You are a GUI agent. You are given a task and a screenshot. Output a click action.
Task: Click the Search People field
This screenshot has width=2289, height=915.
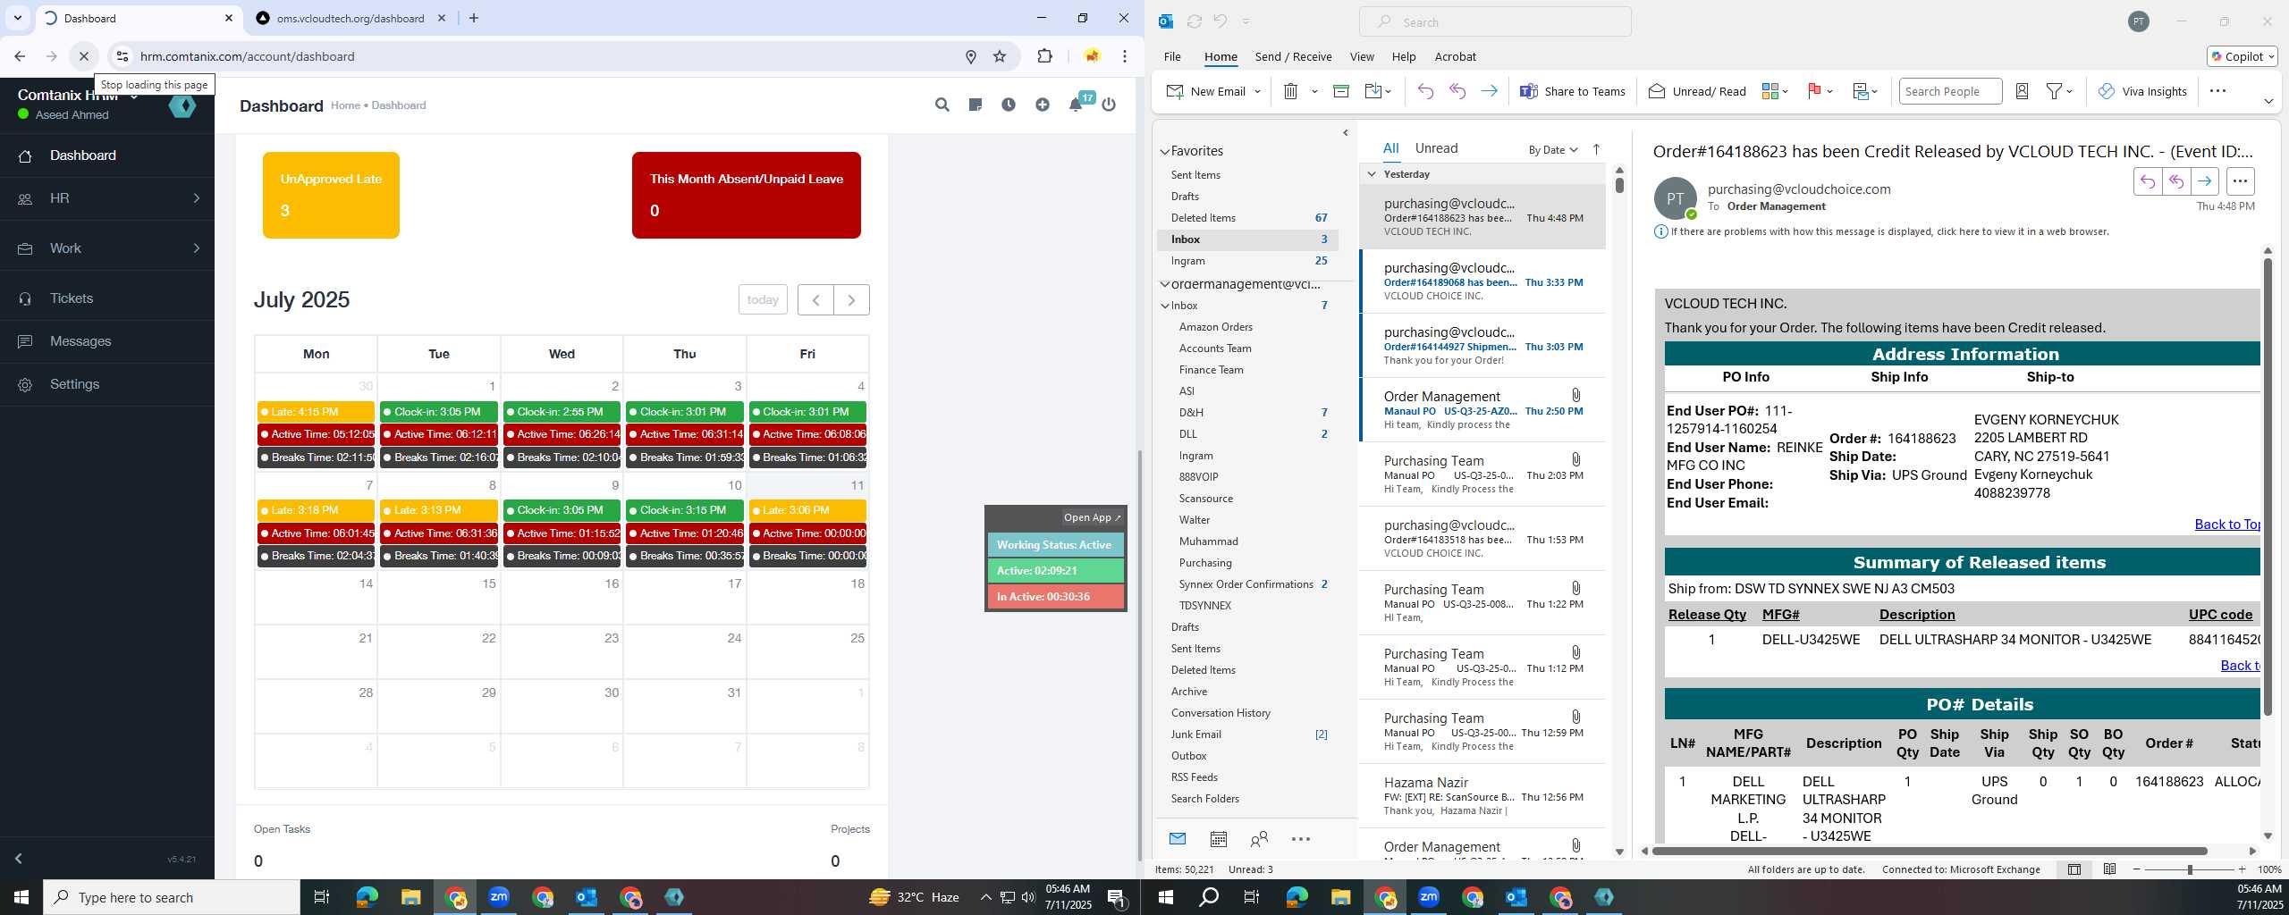(x=1949, y=91)
